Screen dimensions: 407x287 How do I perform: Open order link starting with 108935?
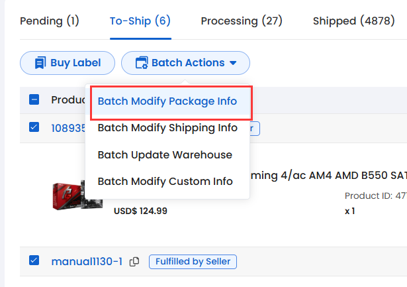click(x=69, y=128)
